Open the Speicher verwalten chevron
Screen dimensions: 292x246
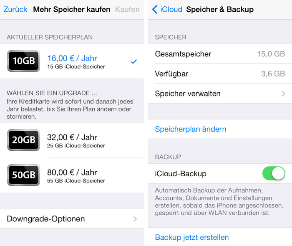[x=283, y=94]
